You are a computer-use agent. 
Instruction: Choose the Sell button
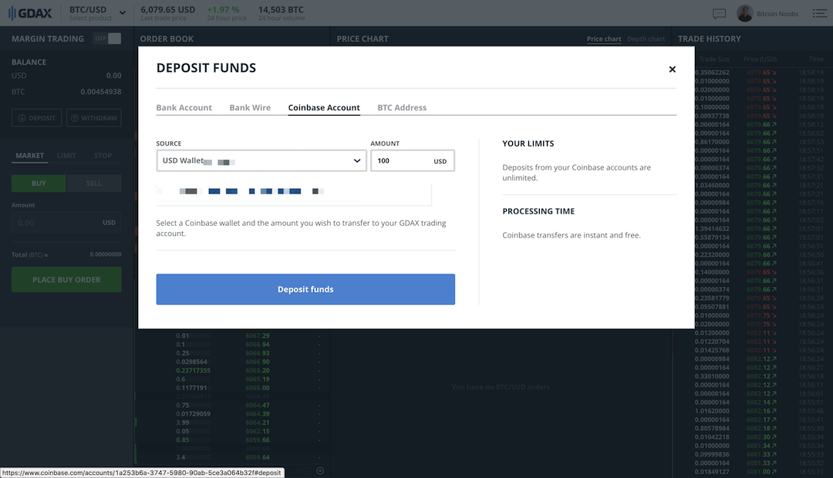pos(94,183)
